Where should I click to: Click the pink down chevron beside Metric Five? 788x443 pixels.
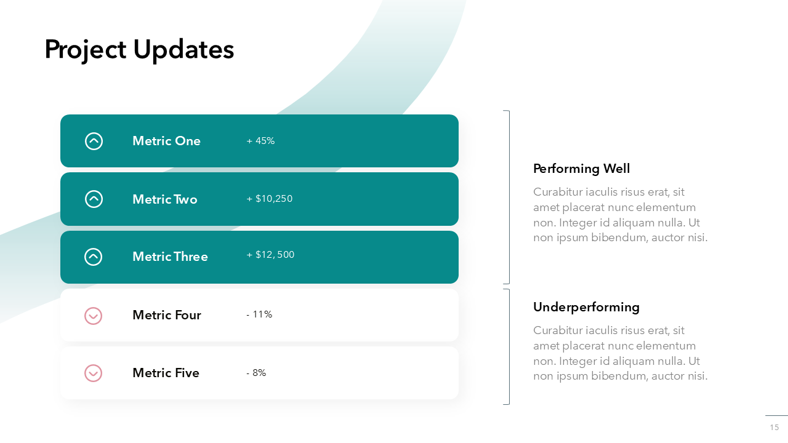click(93, 373)
